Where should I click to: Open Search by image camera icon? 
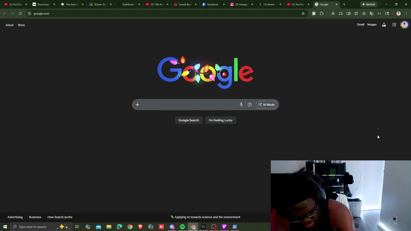pos(250,105)
